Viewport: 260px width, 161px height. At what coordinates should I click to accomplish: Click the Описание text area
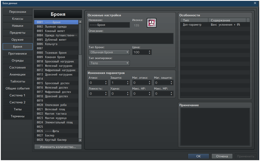[x=131, y=38]
